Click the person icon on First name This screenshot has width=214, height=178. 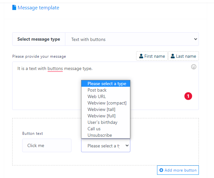pos(141,56)
